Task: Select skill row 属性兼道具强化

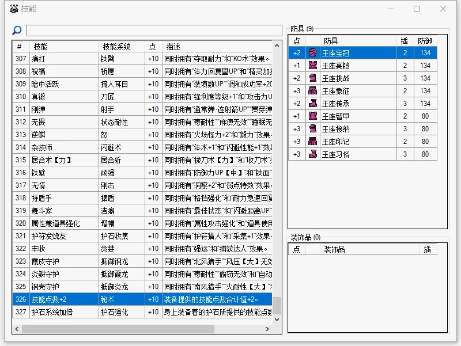Action: pyautogui.click(x=142, y=223)
